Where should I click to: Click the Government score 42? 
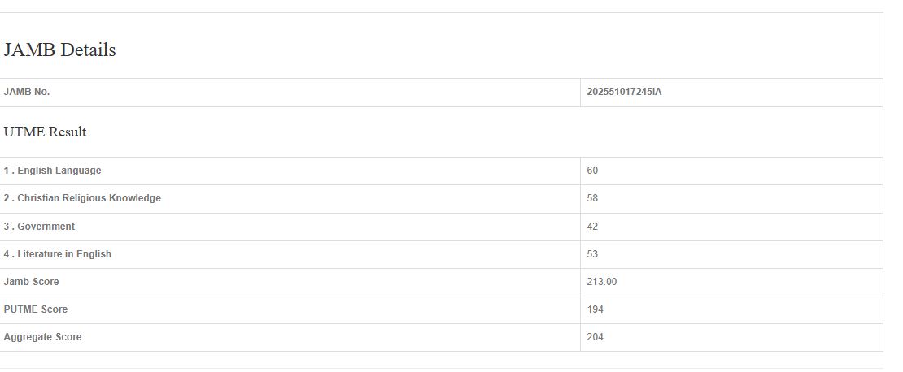click(x=592, y=227)
